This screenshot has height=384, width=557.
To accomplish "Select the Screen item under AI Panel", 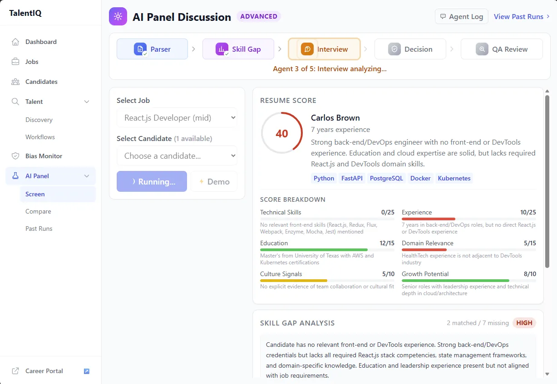I will pos(58,194).
